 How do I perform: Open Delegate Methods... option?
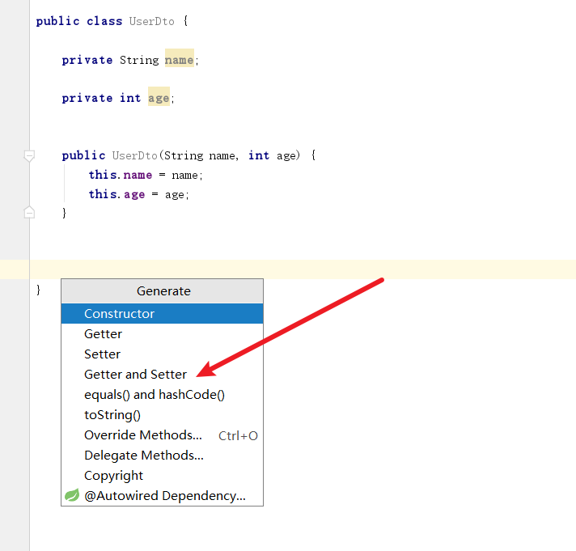143,456
